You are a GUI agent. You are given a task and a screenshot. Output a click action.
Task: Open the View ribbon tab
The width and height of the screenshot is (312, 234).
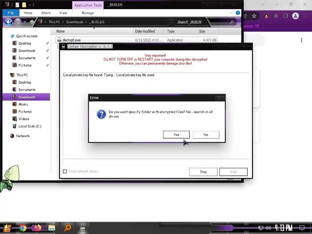(x=63, y=13)
